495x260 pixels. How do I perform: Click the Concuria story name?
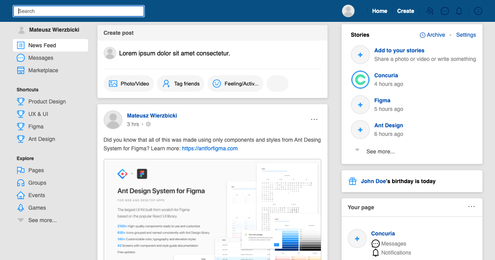pyautogui.click(x=386, y=75)
